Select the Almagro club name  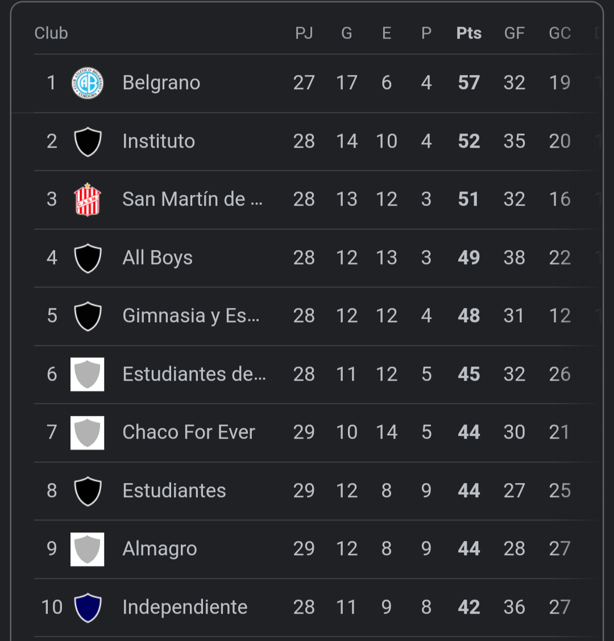click(160, 549)
